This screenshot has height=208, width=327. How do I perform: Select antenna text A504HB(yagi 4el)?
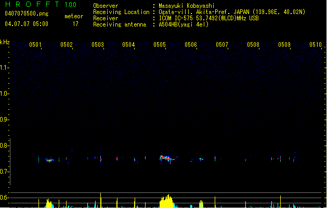click(184, 24)
